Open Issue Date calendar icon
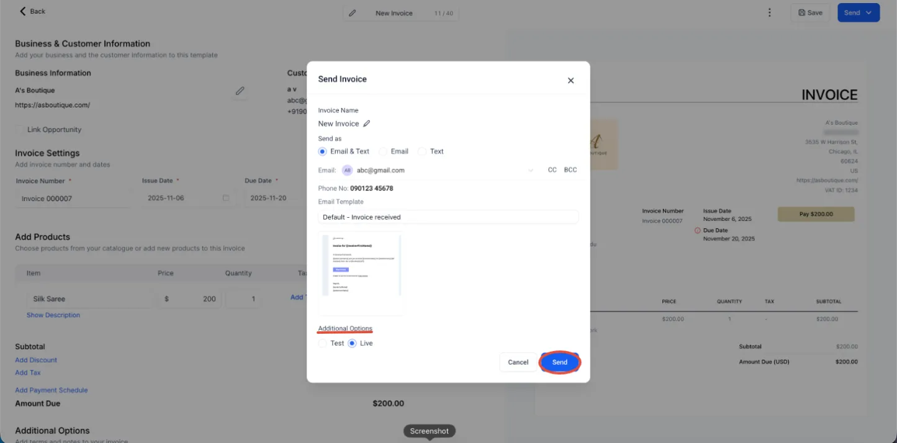The height and width of the screenshot is (443, 897). click(226, 198)
